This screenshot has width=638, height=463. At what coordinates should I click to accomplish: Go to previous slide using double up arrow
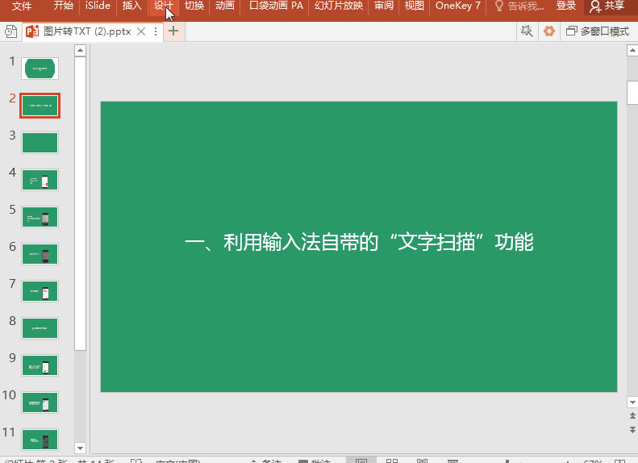(632, 414)
